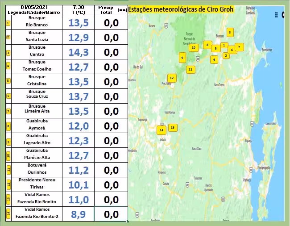Select the Presidente Nereu Tirivas station name cell
The width and height of the screenshot is (290, 226).
point(37,183)
